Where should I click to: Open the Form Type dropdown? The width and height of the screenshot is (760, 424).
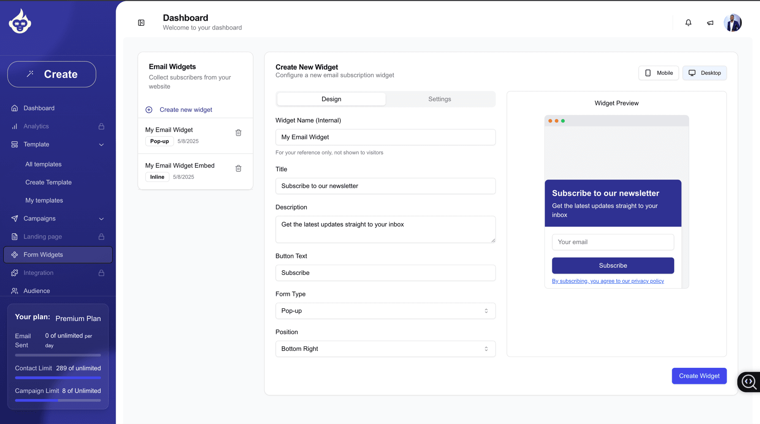tap(385, 311)
